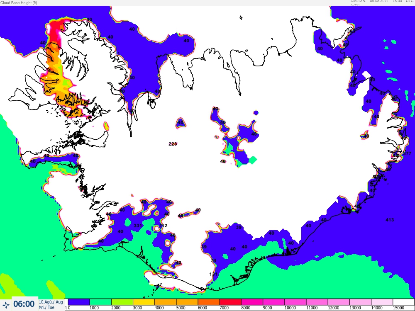Select the magenta 8000–9000 ft legend swatch
The width and height of the screenshot is (415, 311).
pyautogui.click(x=252, y=302)
